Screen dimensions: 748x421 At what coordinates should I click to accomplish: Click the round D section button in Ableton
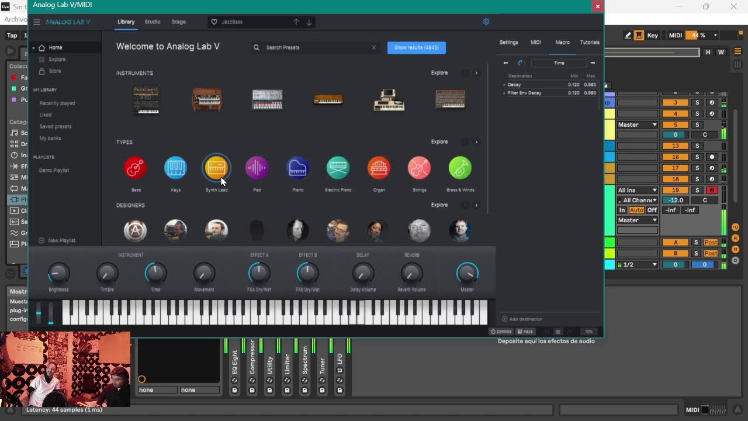(x=736, y=260)
